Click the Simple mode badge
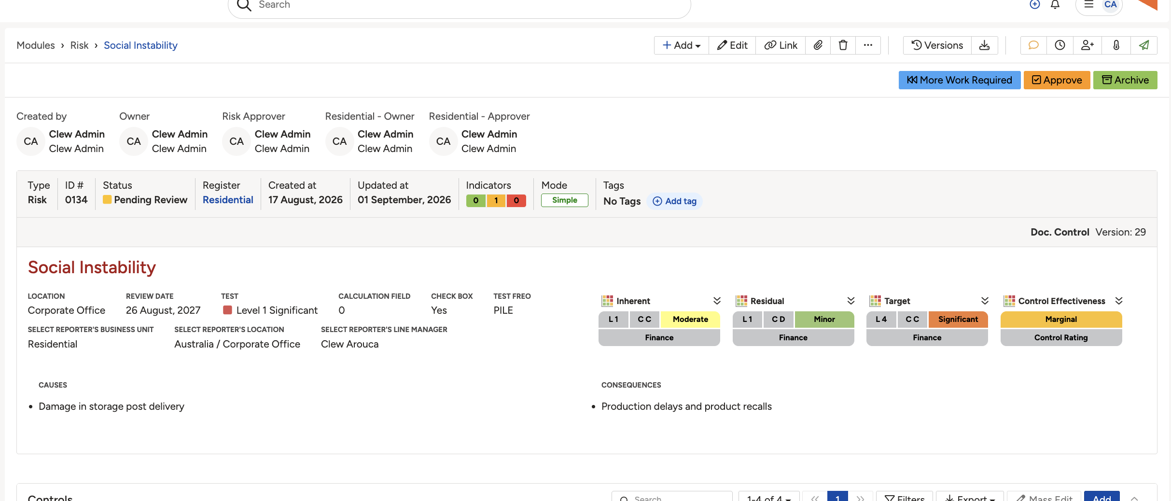 [565, 200]
